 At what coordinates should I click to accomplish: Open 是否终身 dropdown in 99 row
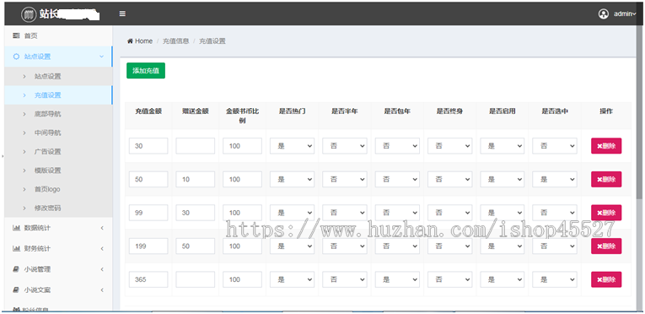point(449,213)
